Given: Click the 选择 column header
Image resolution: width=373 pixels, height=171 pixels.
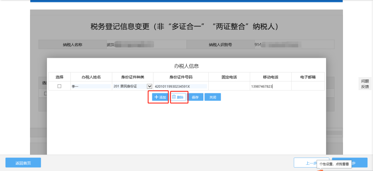Looking at the screenshot, I should pos(59,77).
